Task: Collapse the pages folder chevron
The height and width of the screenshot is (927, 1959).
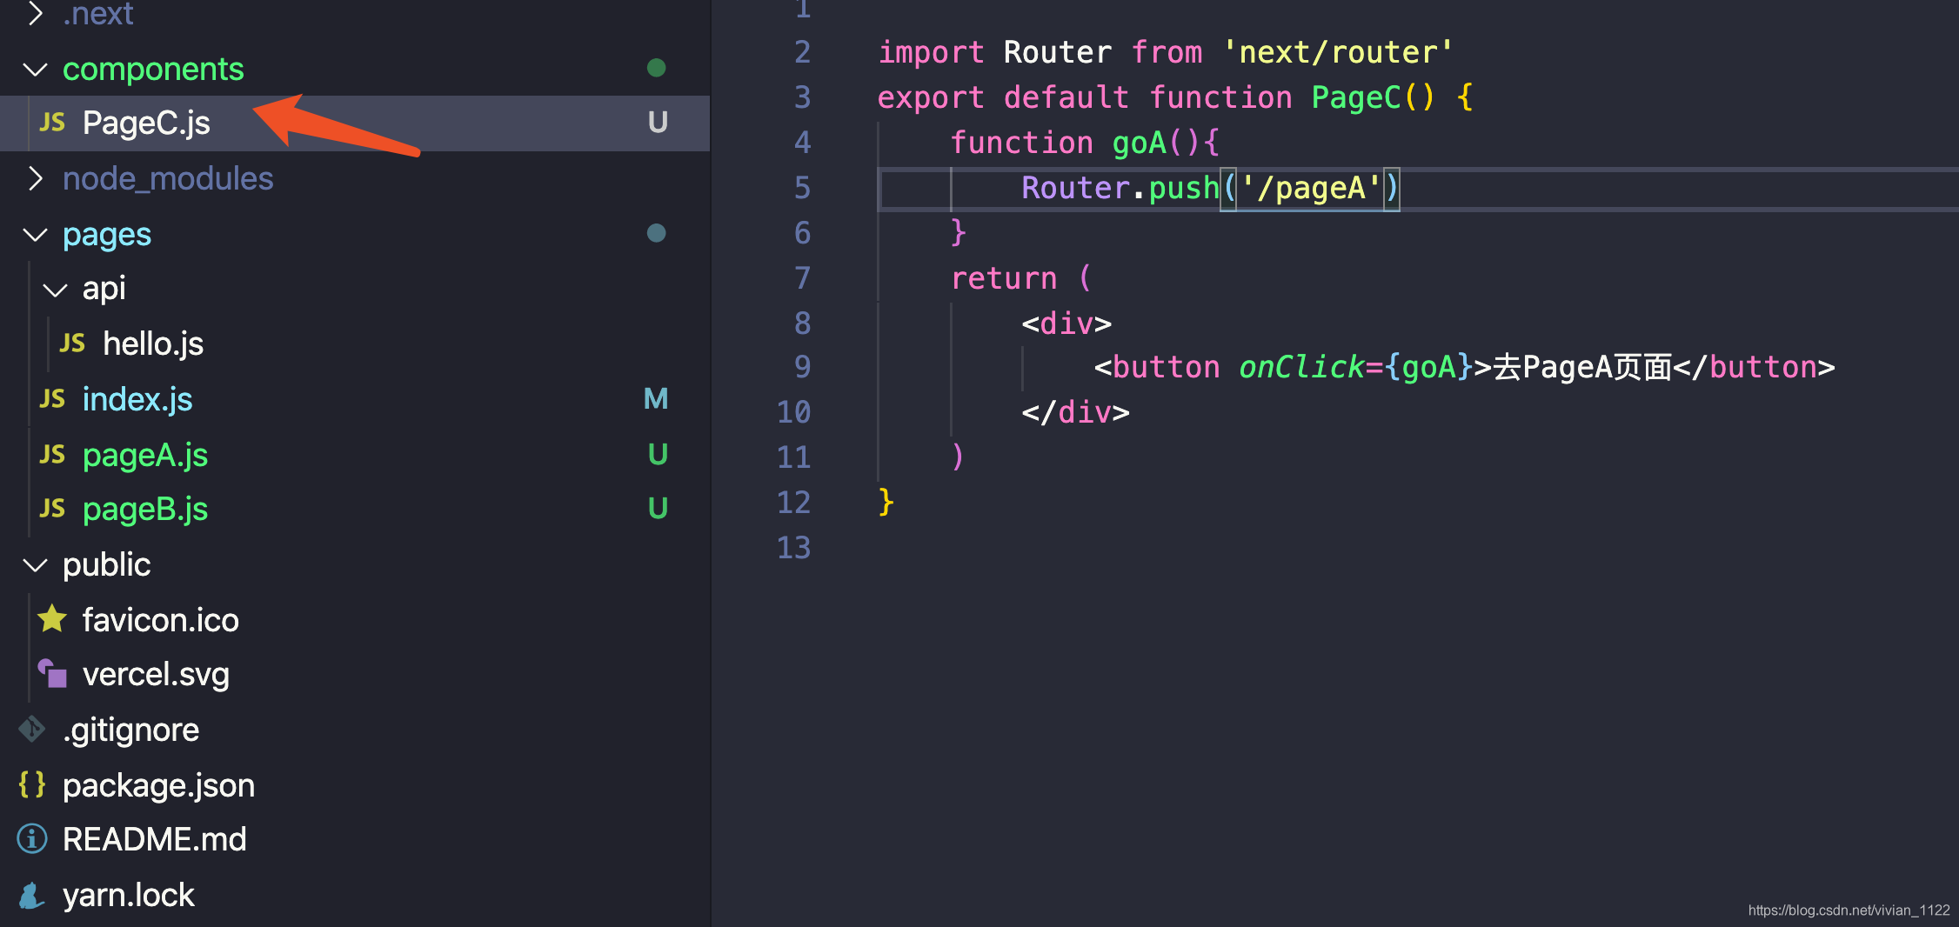Action: (x=35, y=235)
